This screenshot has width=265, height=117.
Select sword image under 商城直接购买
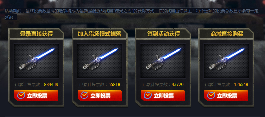(226, 61)
